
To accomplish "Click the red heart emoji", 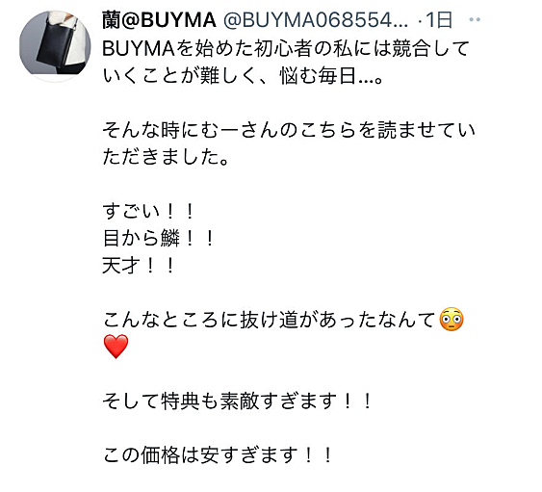I will click(116, 346).
